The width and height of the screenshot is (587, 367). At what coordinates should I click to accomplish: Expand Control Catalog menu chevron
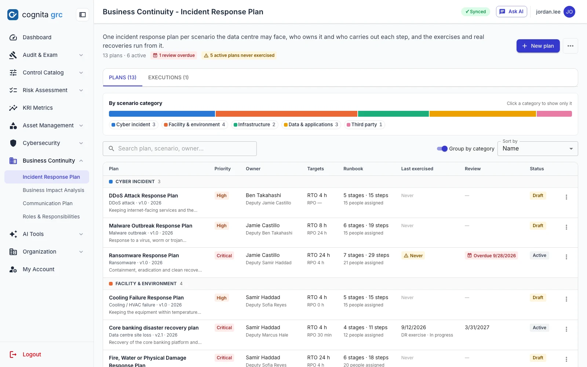click(81, 73)
